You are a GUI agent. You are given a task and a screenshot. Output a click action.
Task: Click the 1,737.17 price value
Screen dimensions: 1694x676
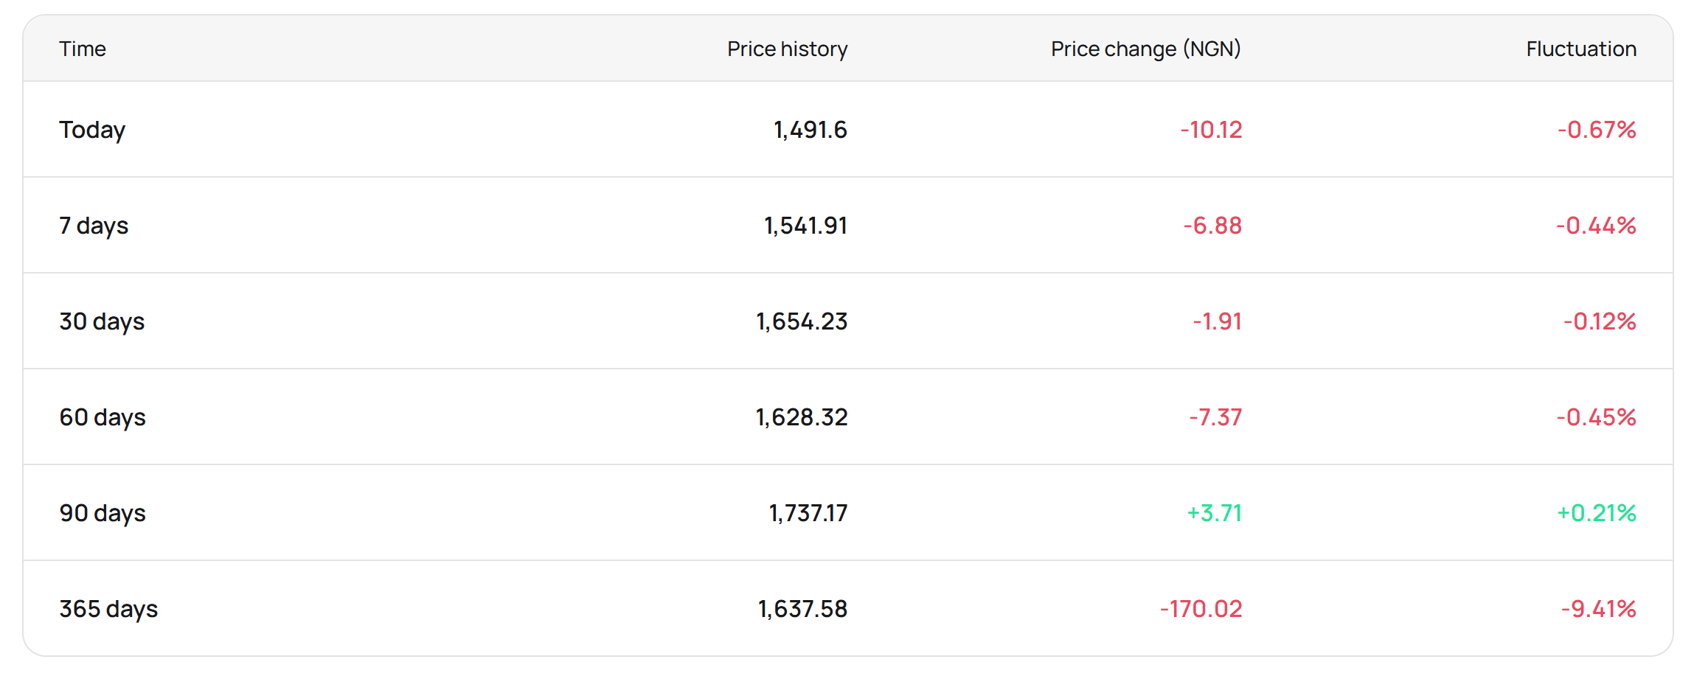click(808, 513)
